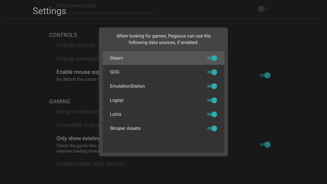Select the Lutris row label

tap(116, 114)
